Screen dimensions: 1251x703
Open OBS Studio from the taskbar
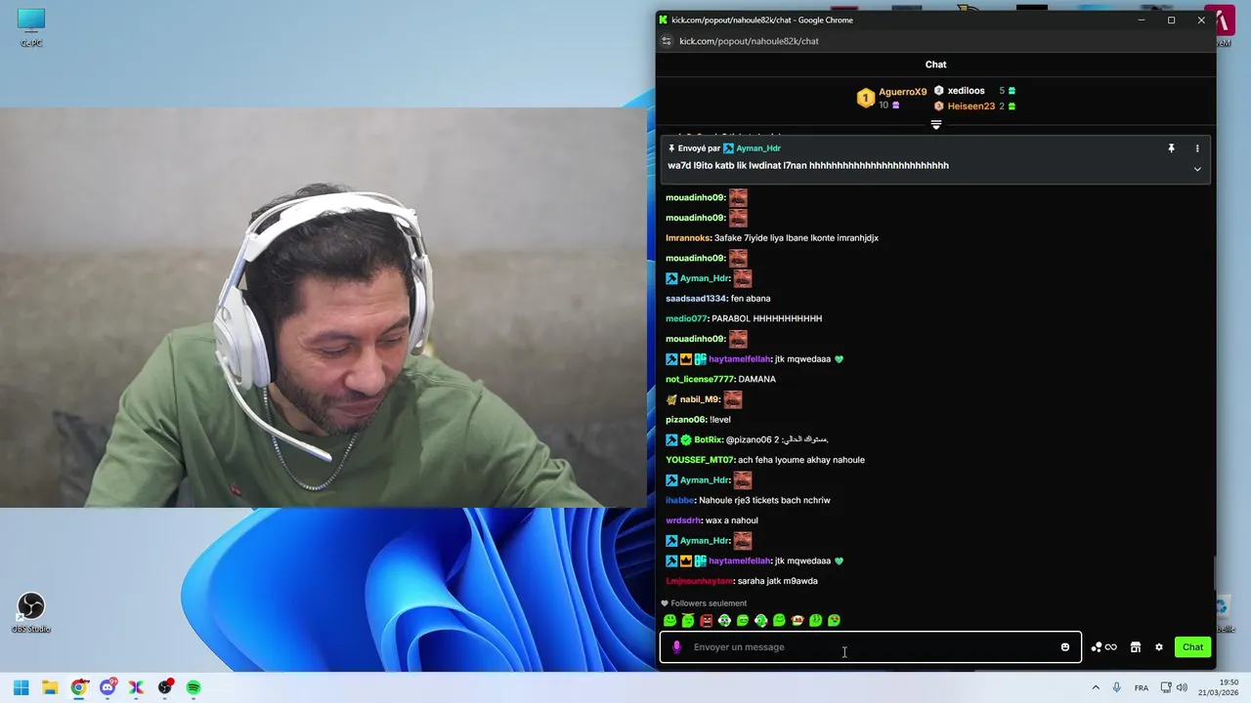click(x=165, y=687)
